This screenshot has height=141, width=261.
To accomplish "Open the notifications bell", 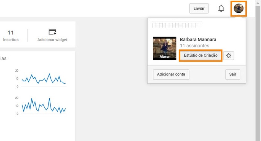I will [221, 8].
